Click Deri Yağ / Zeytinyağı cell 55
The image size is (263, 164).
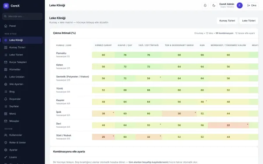(x=149, y=125)
